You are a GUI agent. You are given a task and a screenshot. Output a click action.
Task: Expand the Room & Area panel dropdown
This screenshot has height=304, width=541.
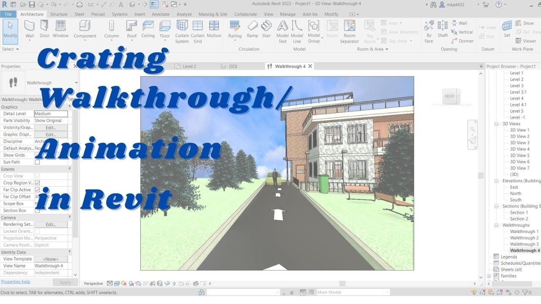(373, 49)
